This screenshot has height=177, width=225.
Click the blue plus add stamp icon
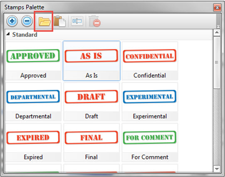(12, 21)
